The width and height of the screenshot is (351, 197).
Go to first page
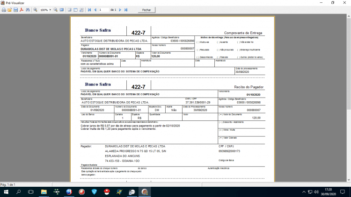89,10
